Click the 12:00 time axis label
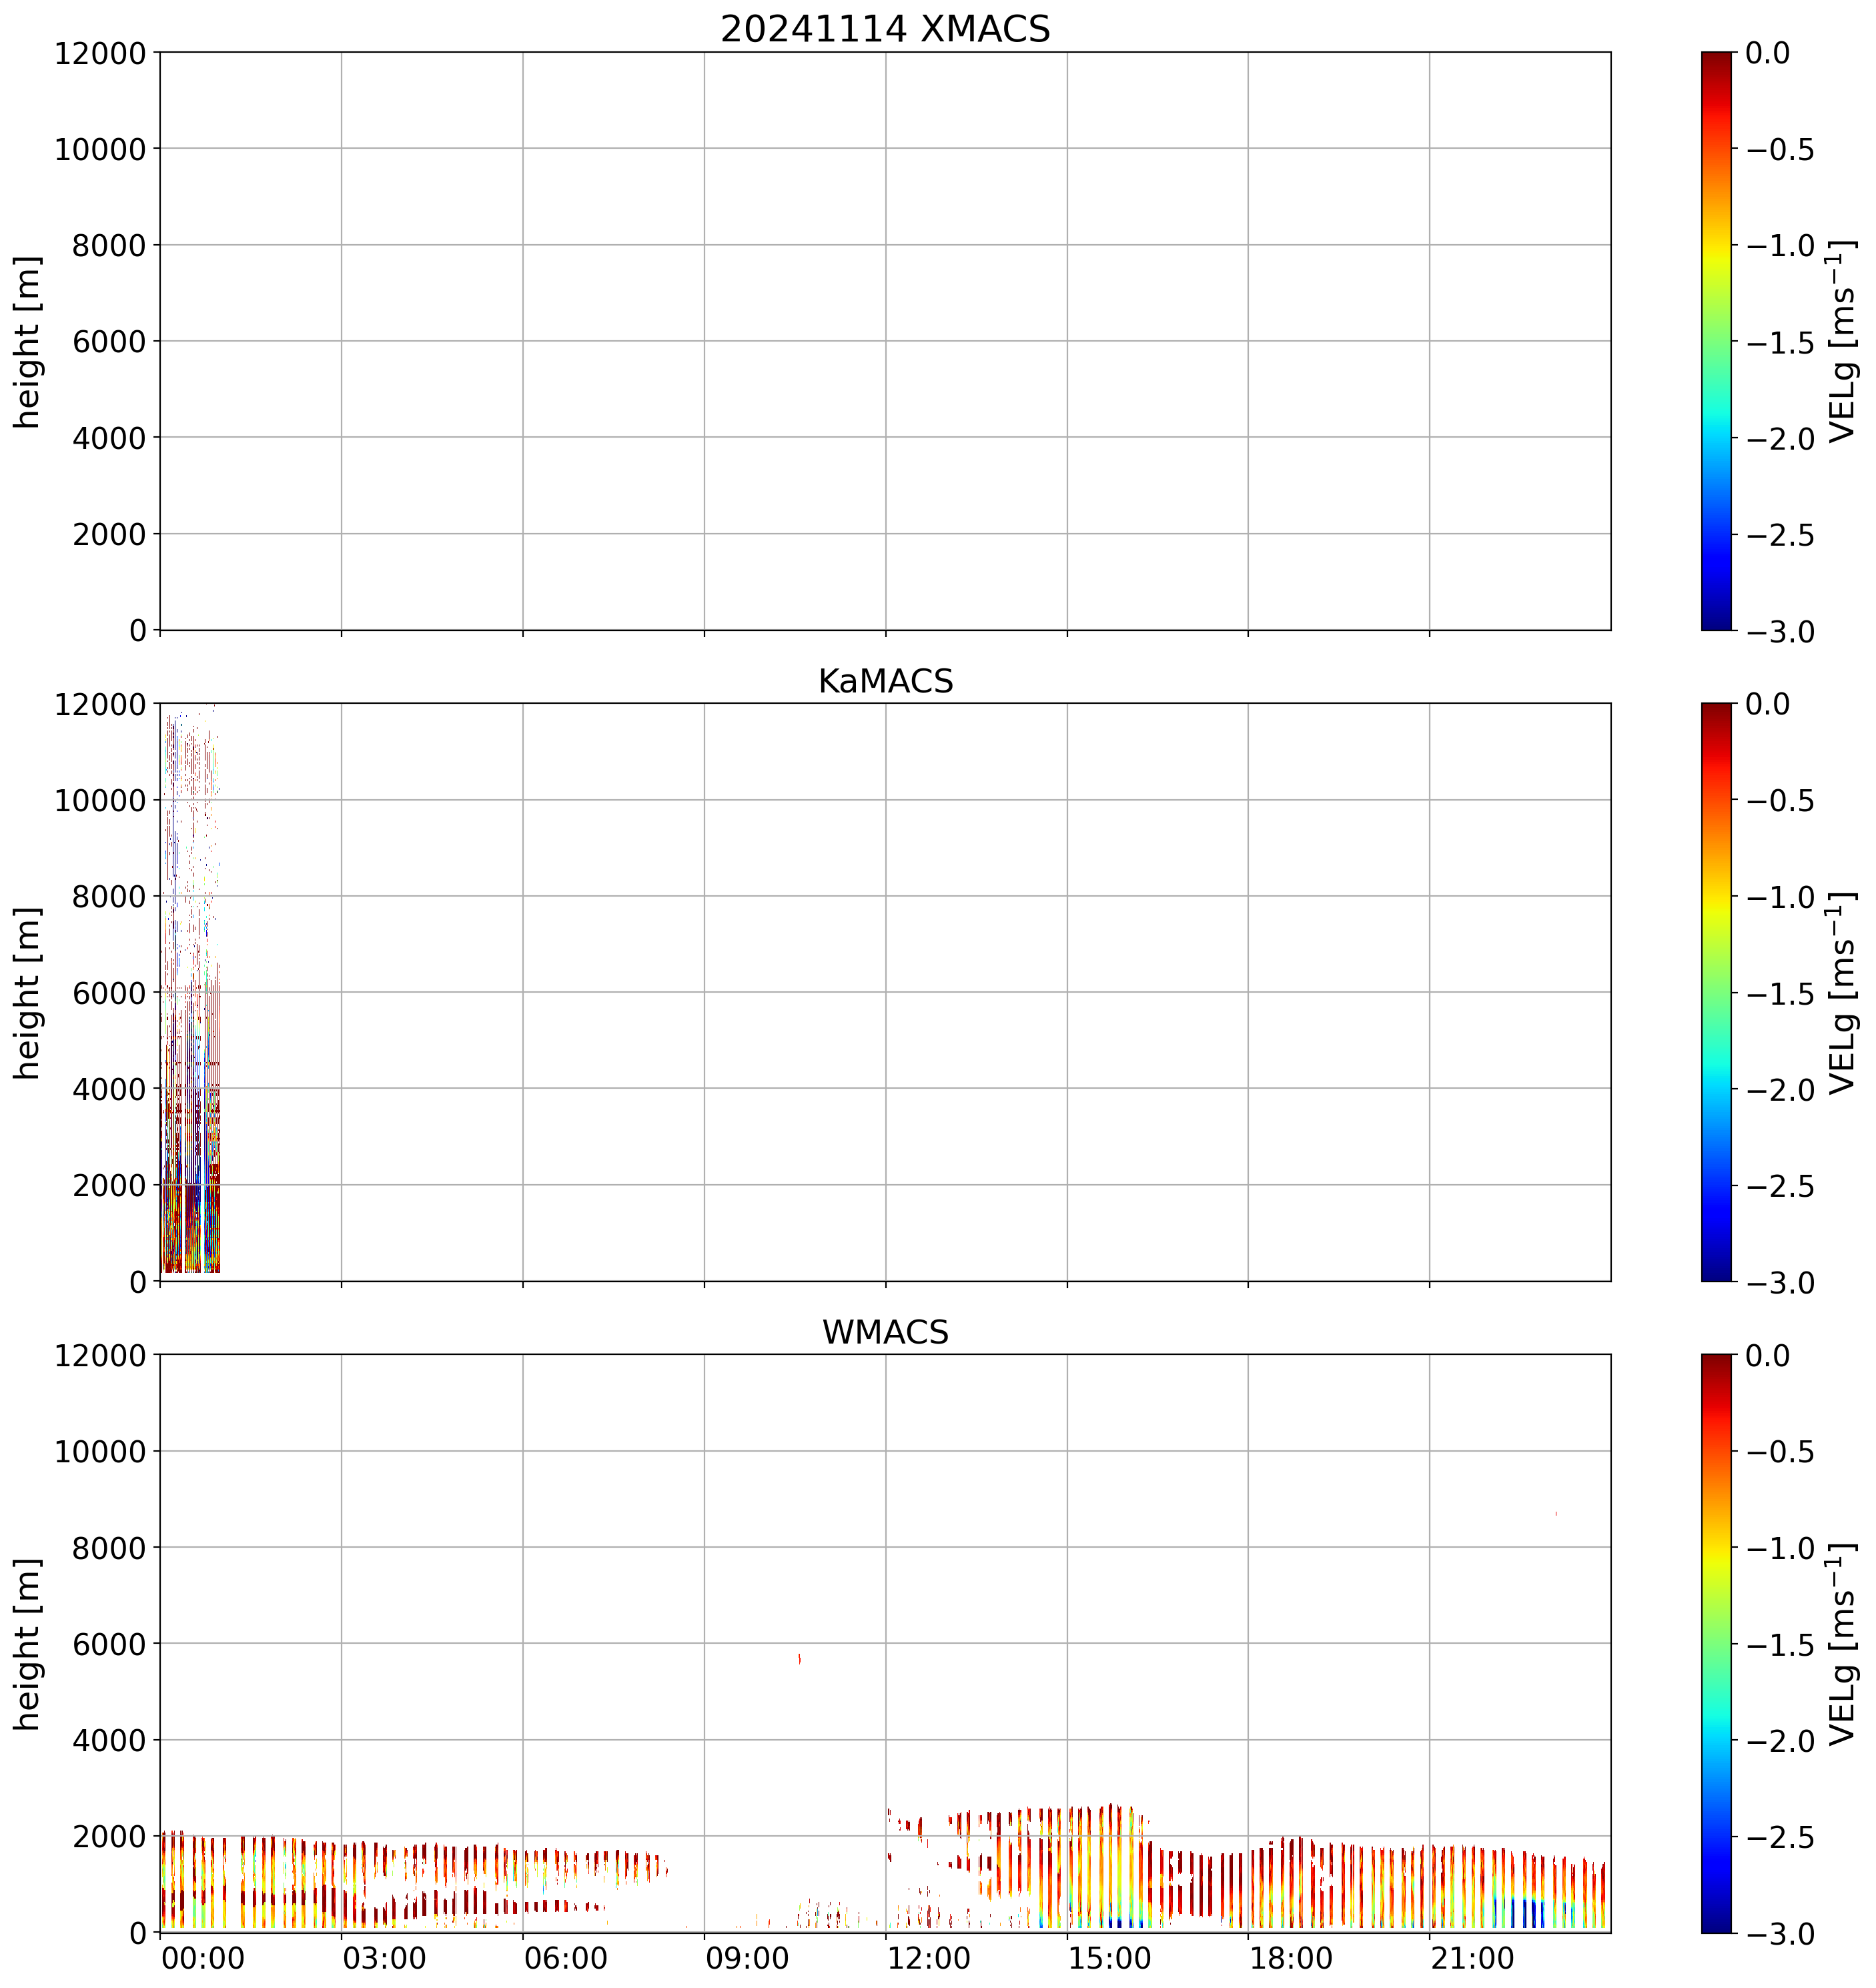1876x1988 pixels. click(929, 1958)
